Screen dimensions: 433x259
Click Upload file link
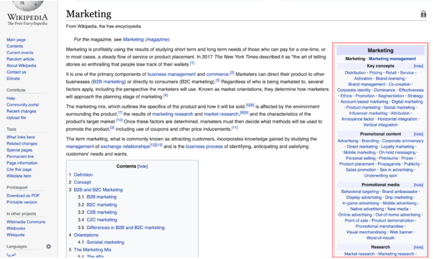click(x=16, y=118)
